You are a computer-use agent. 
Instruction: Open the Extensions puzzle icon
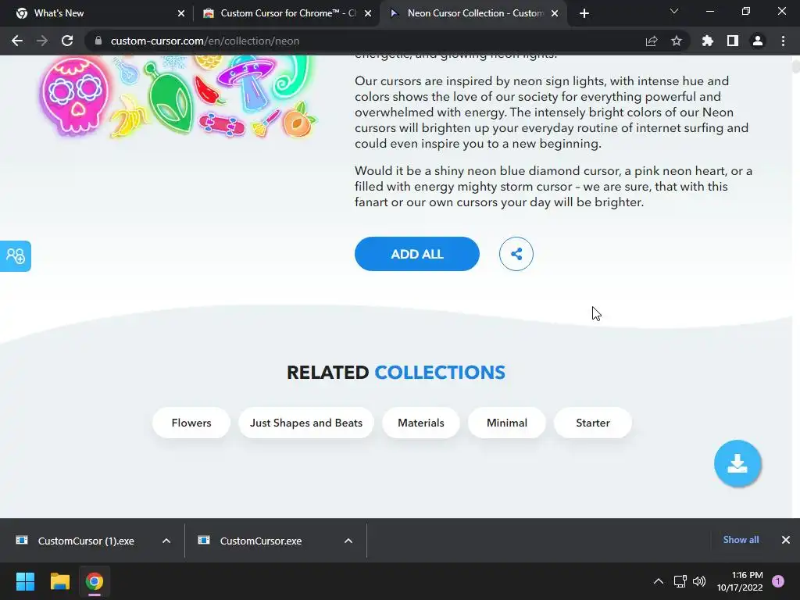coord(708,41)
